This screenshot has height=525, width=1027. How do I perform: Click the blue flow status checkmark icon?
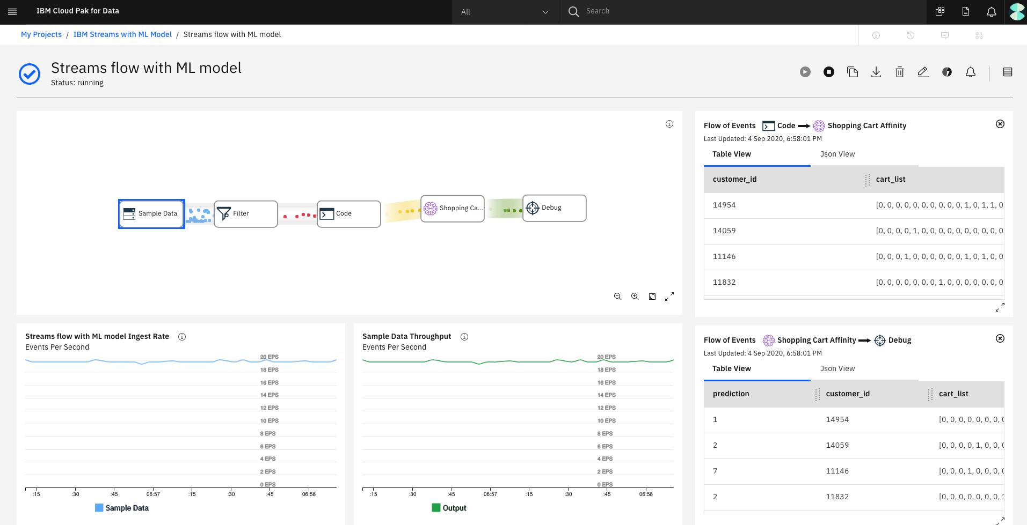pos(30,74)
